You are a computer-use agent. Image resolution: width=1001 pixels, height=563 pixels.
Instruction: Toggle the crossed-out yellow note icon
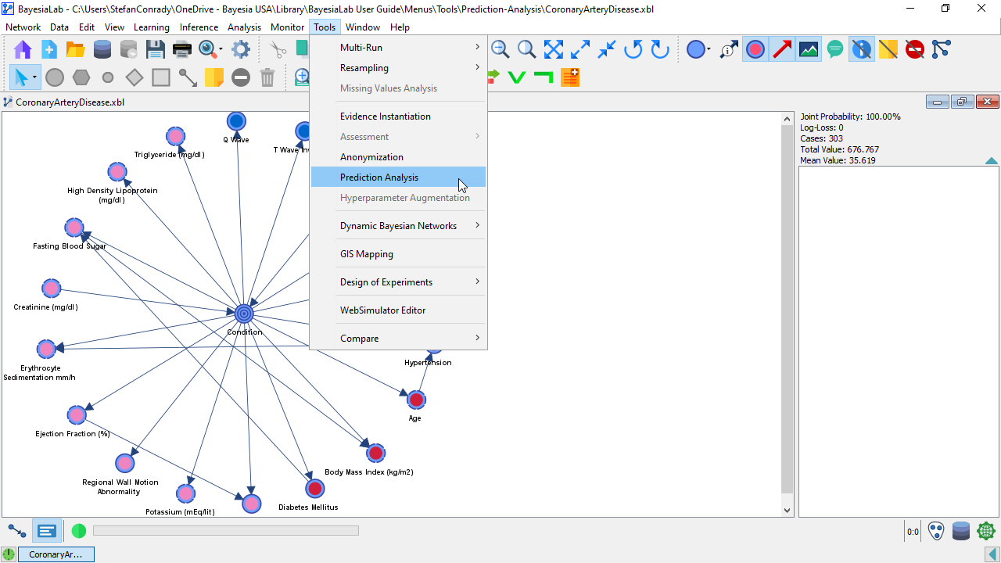coord(888,50)
